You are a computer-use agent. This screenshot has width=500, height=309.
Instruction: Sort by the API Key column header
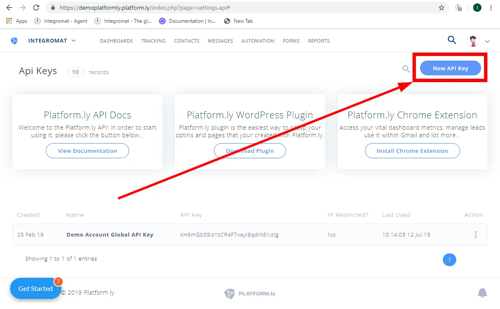click(191, 215)
